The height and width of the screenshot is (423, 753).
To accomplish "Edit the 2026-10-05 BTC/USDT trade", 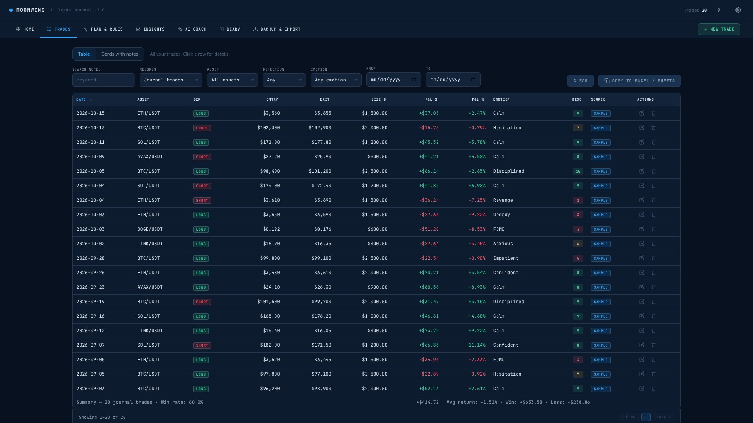I will point(642,171).
